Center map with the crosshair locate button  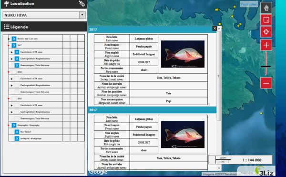coord(266,32)
